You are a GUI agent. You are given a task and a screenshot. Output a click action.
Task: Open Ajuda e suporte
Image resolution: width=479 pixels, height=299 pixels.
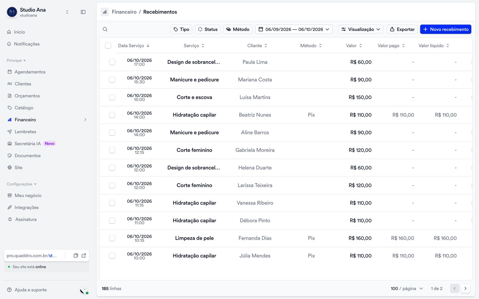coord(27,290)
